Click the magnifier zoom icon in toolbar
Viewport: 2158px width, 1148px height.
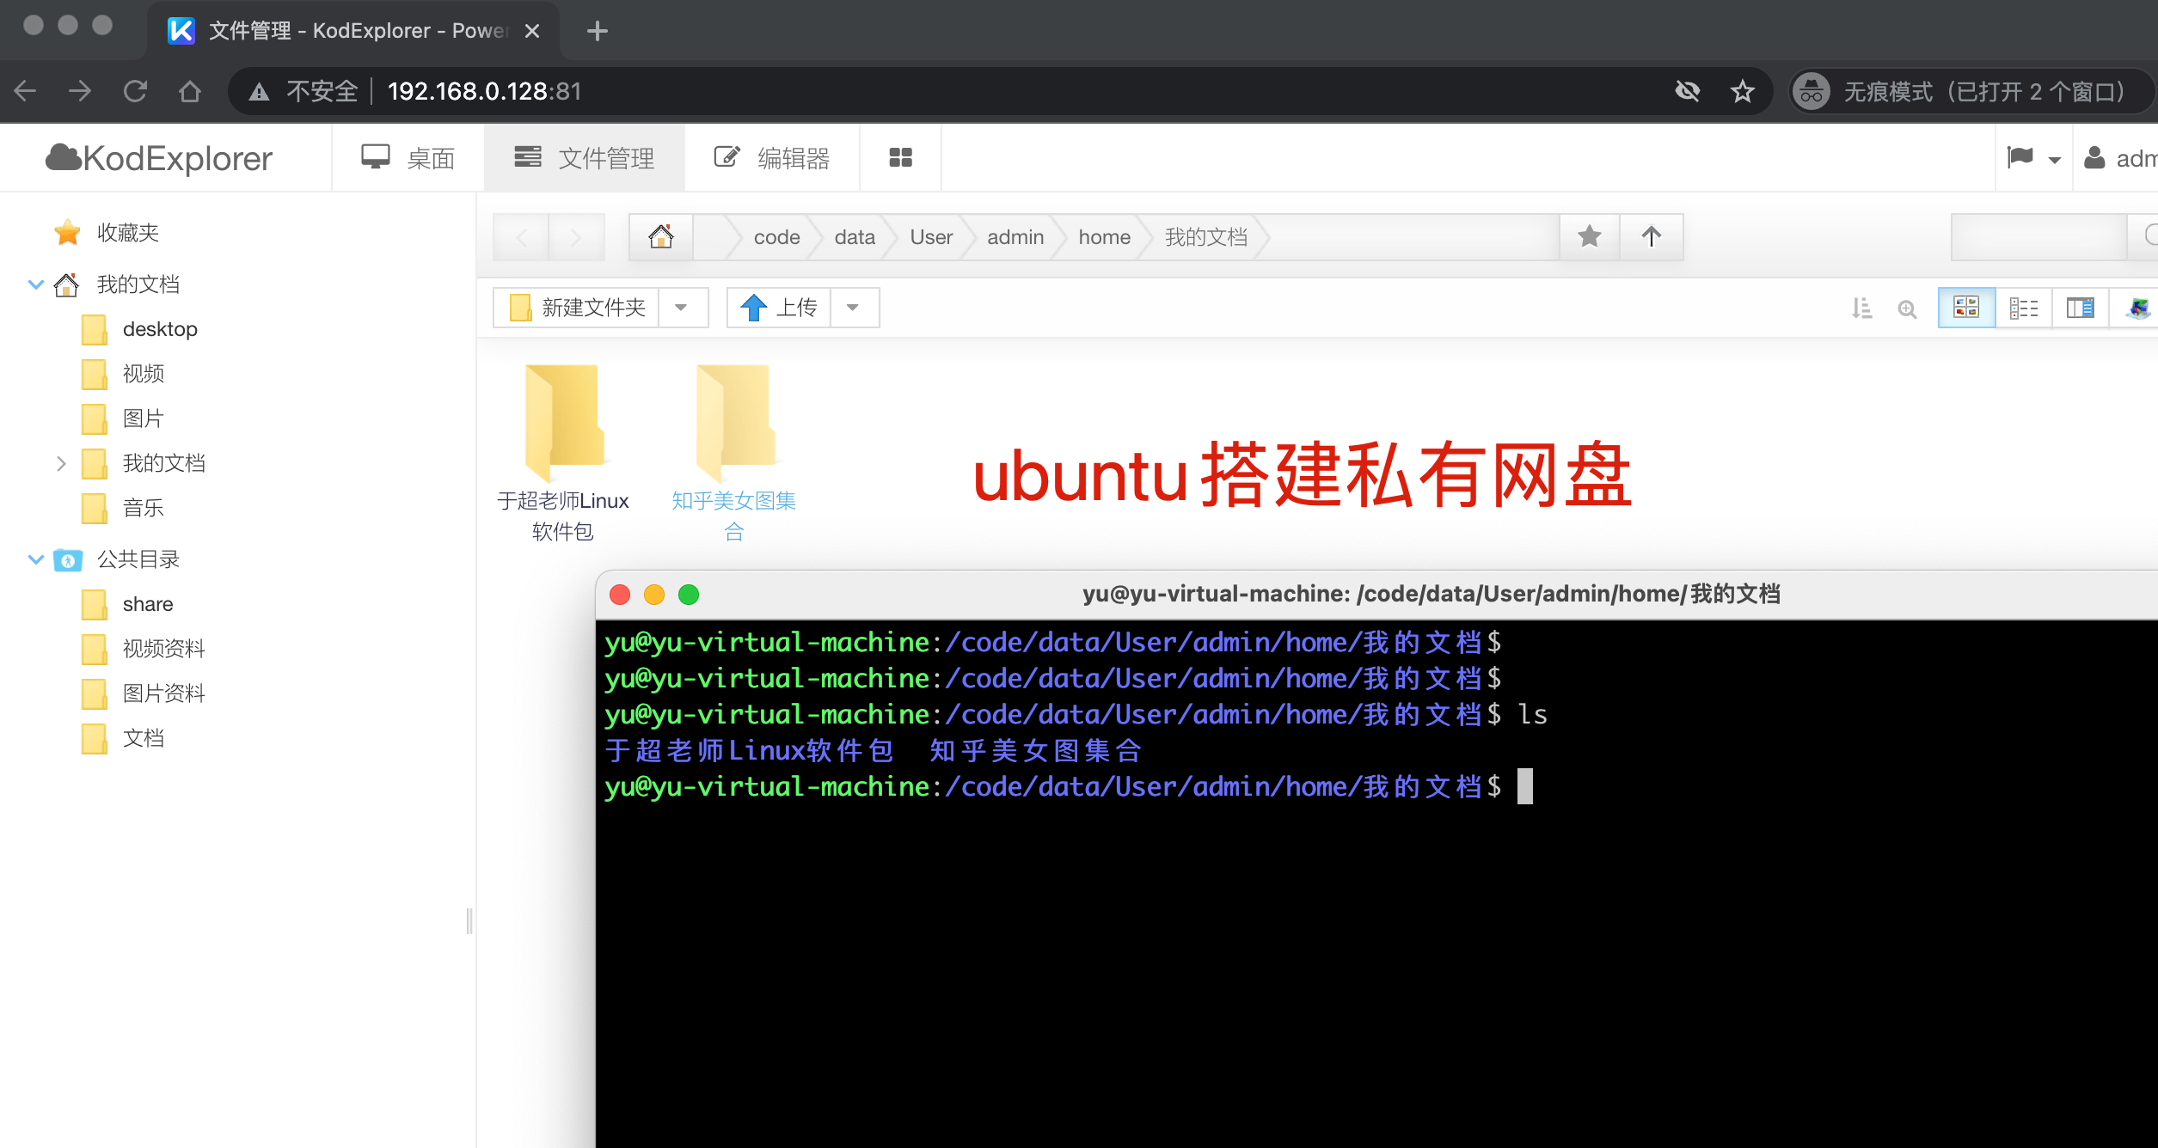point(1907,308)
